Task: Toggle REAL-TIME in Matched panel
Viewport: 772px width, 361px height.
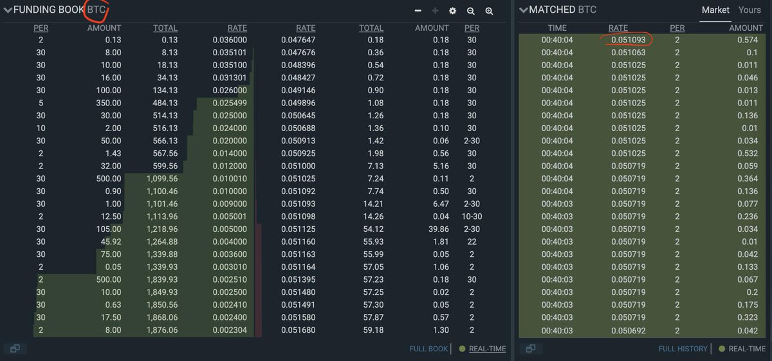Action: tap(746, 349)
